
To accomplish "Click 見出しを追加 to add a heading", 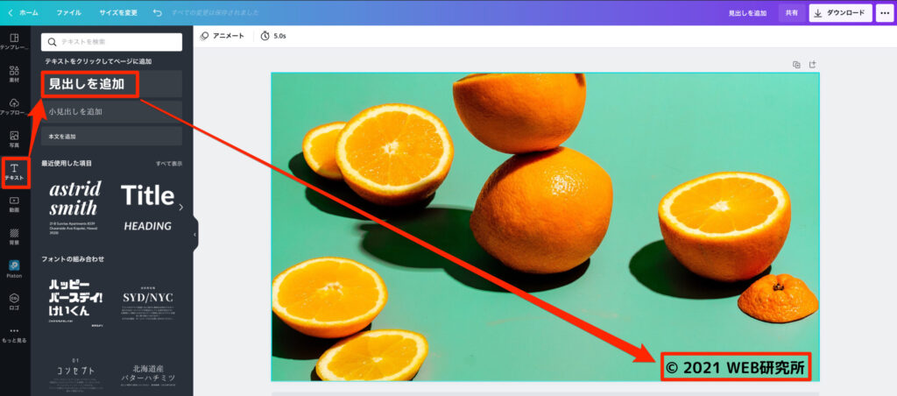I will pos(111,84).
